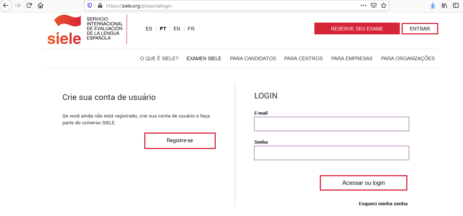Click the E-mail field label
Image resolution: width=463 pixels, height=216 pixels.
(x=261, y=113)
